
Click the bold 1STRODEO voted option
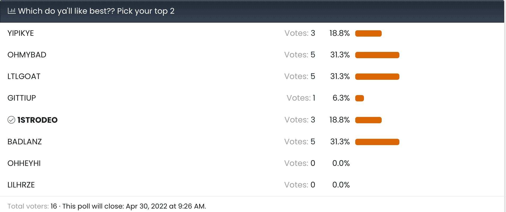click(x=37, y=120)
